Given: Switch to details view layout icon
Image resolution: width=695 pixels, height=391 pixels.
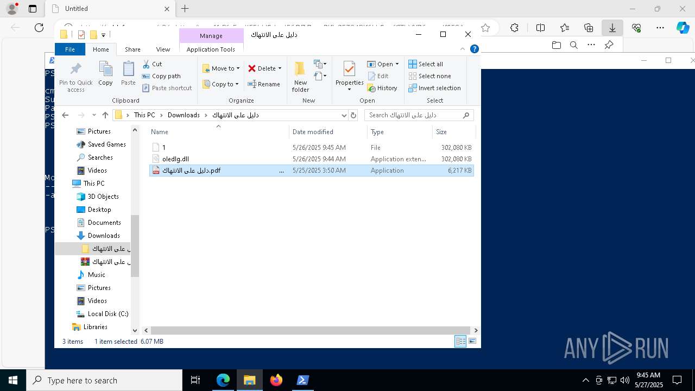Looking at the screenshot, I should pos(460,342).
